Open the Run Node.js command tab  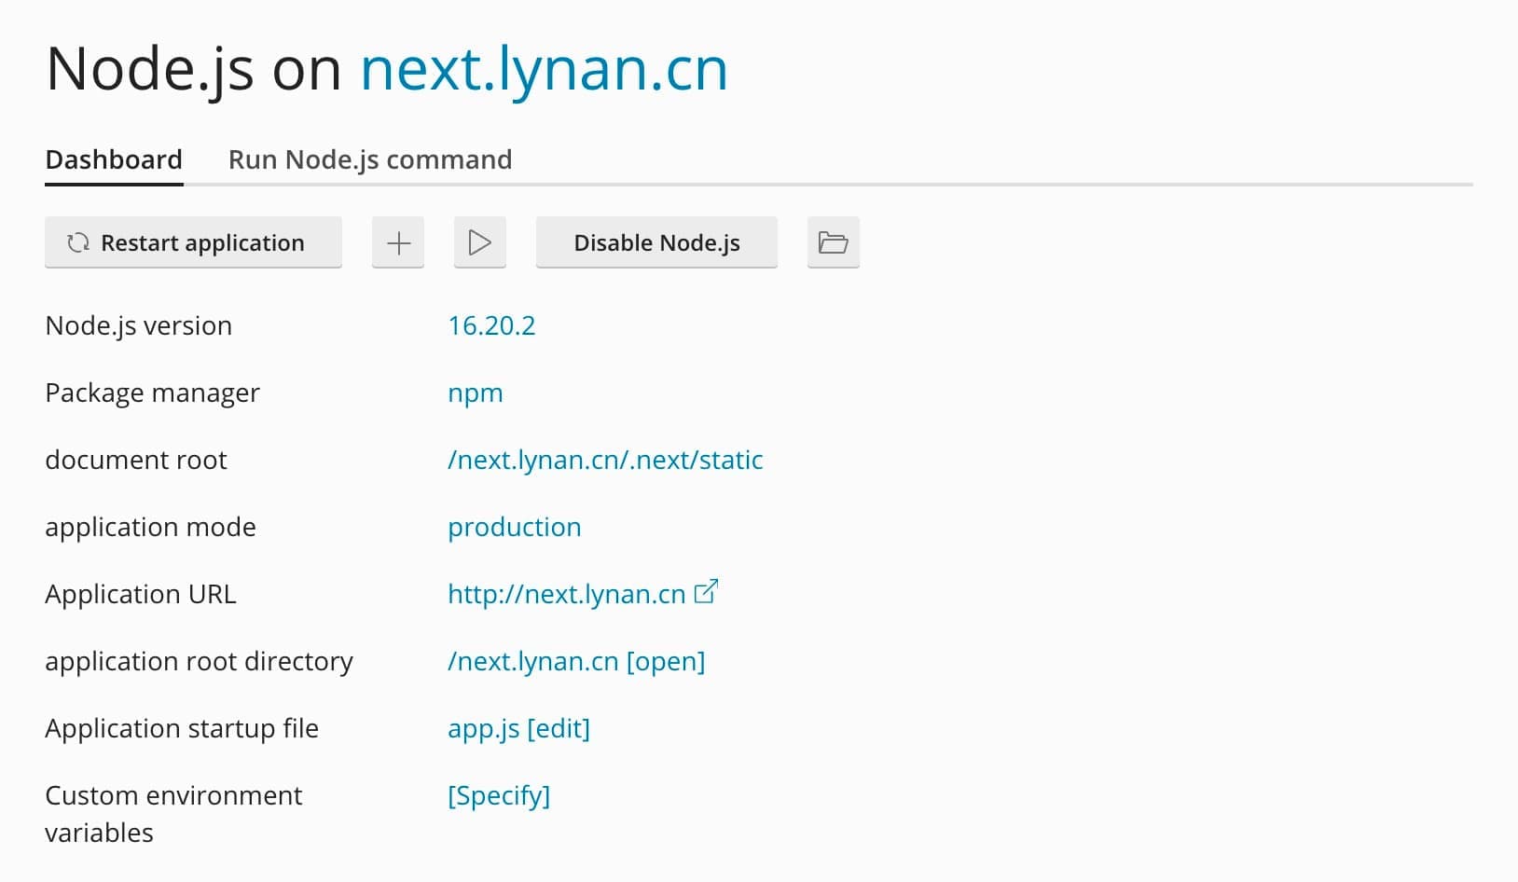pyautogui.click(x=370, y=159)
